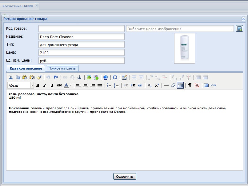Click the Тип field для домашнего ухода
Image resolution: width=248 pixels, height=186 pixels.
pos(82,44)
